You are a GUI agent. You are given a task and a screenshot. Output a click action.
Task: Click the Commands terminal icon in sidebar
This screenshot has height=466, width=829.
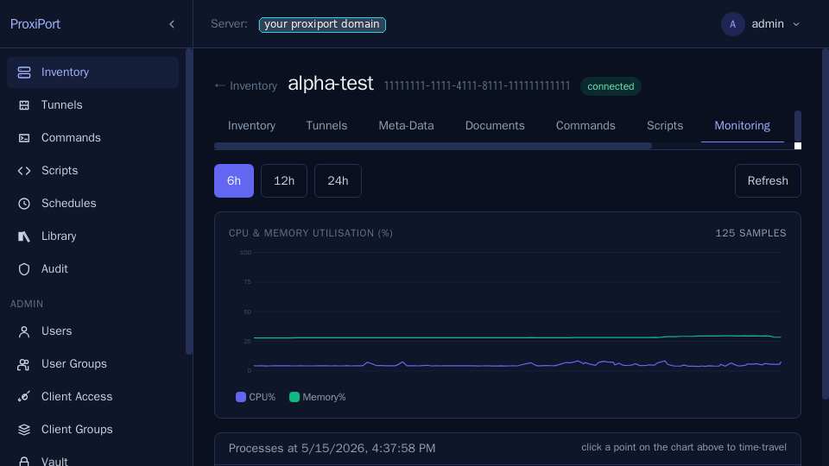click(24, 138)
